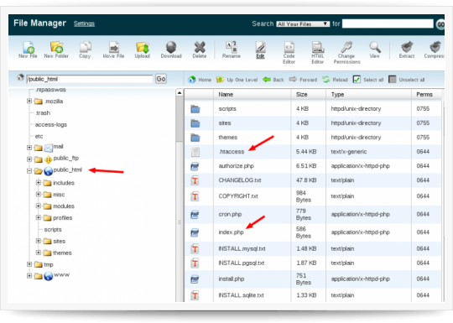This screenshot has width=453, height=323.
Task: Select public_html in the folder tree
Action: point(68,169)
